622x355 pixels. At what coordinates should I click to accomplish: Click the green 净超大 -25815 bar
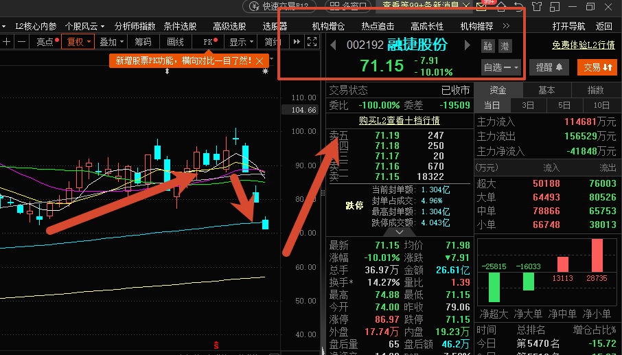point(494,287)
